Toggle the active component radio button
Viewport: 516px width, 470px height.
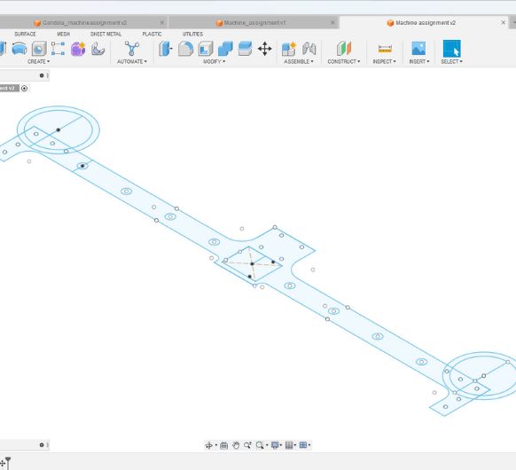coord(24,88)
